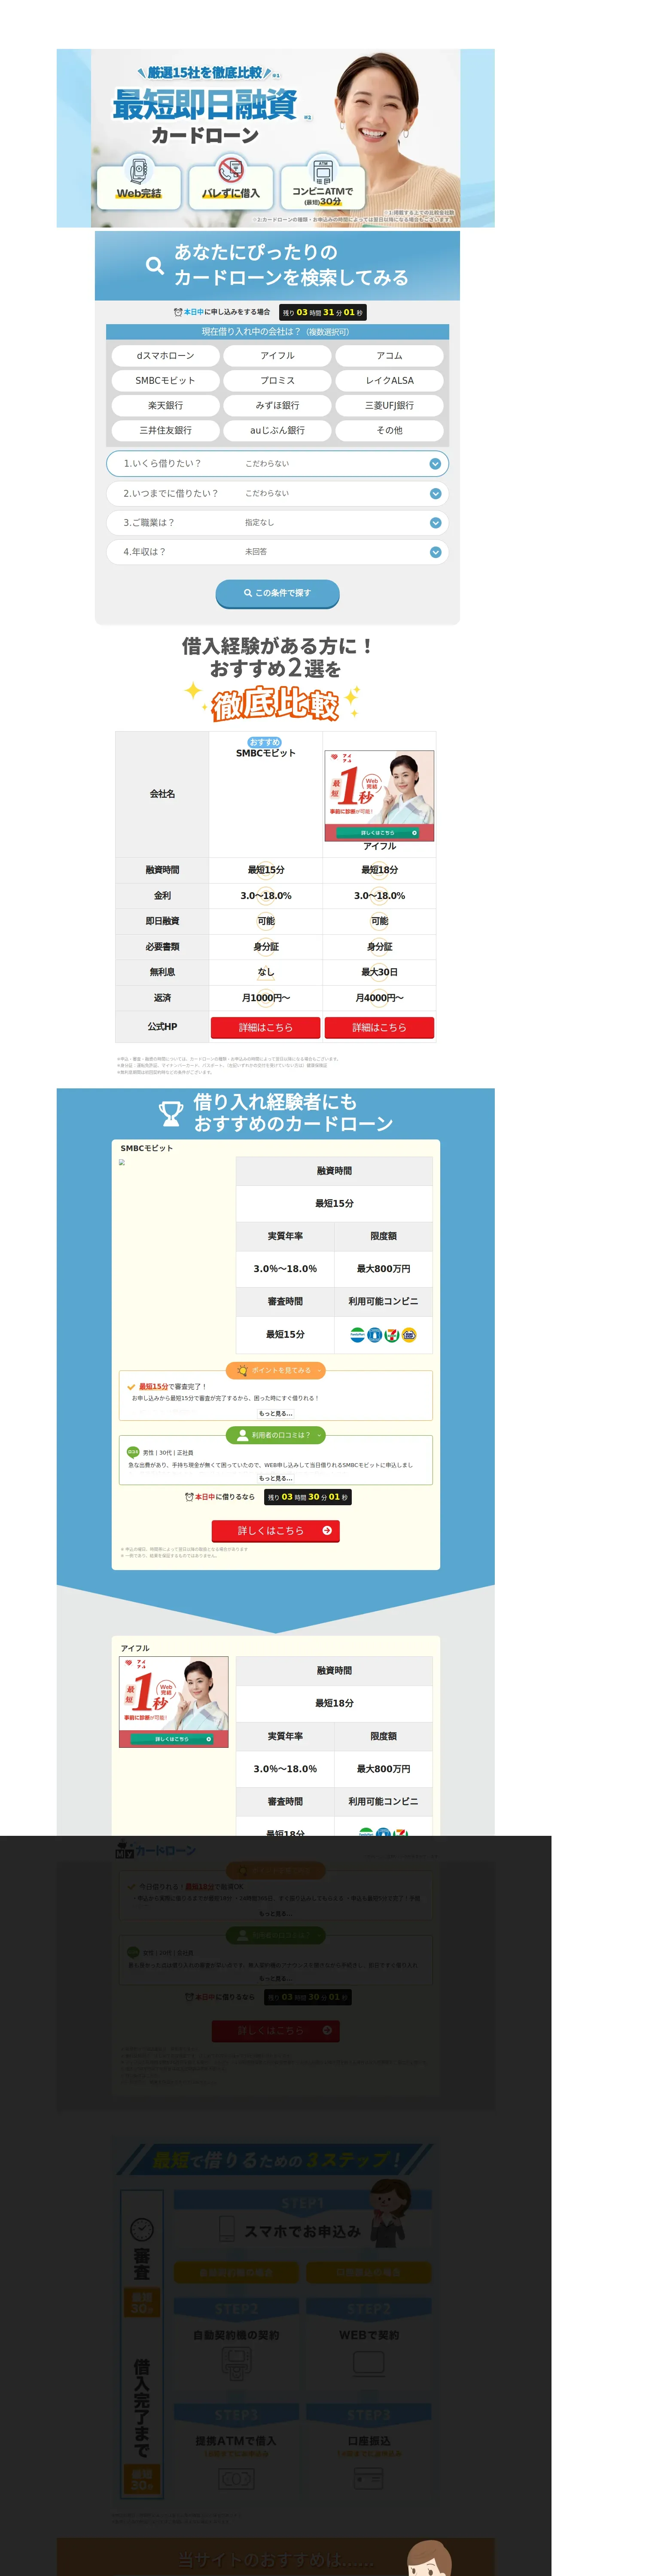The image size is (649, 2576).
Task: Click the バレずに借入 icon badge
Action: [x=231, y=169]
